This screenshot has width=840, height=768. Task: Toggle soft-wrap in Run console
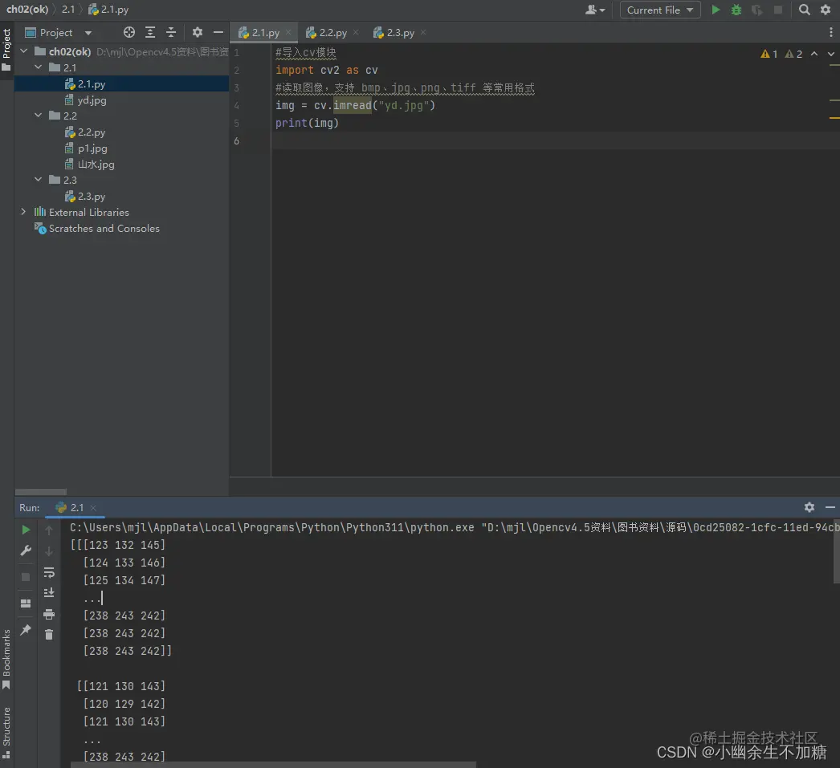point(49,573)
